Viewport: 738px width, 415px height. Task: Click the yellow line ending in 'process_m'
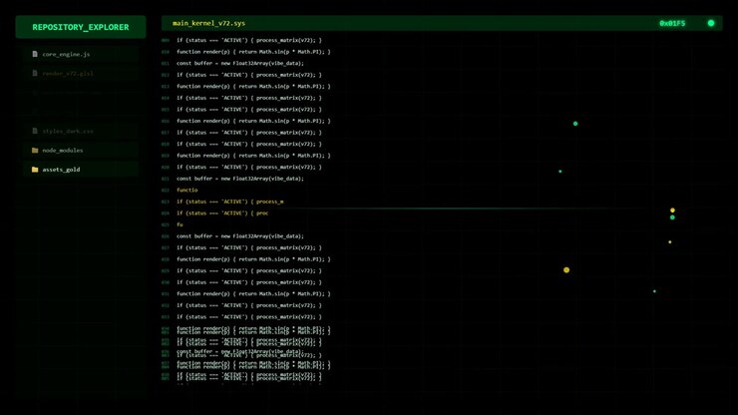tap(229, 202)
